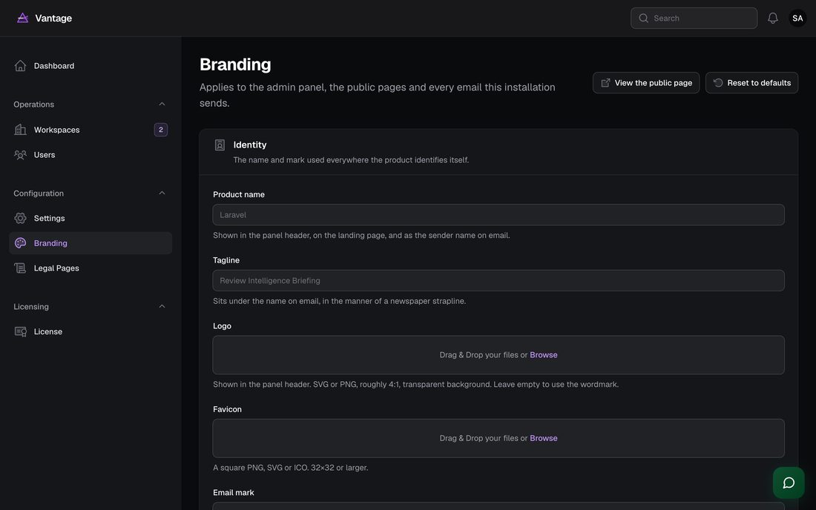Click the Licensing section header
Screen dimensions: 816x510
coord(91,307)
